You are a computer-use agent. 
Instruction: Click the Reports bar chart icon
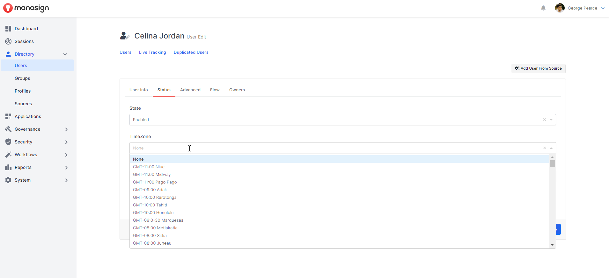8,167
